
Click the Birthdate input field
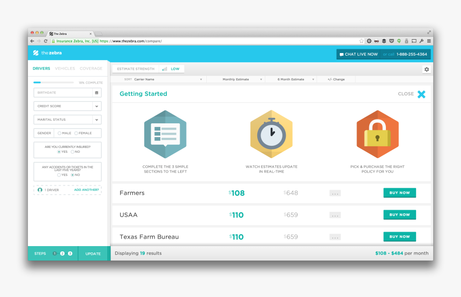click(x=68, y=93)
